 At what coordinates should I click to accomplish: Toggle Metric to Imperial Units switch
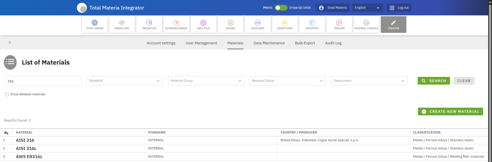[x=281, y=8]
